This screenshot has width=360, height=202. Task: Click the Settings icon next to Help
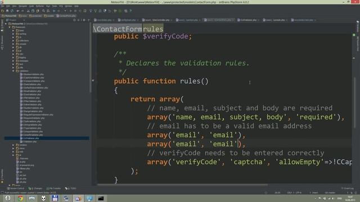coord(126,11)
